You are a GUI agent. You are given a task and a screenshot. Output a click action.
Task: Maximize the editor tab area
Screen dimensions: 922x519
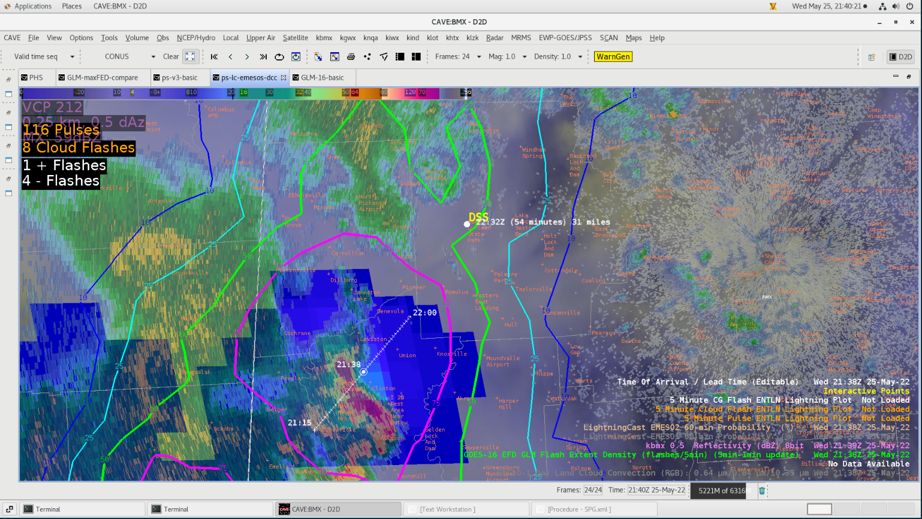click(909, 76)
